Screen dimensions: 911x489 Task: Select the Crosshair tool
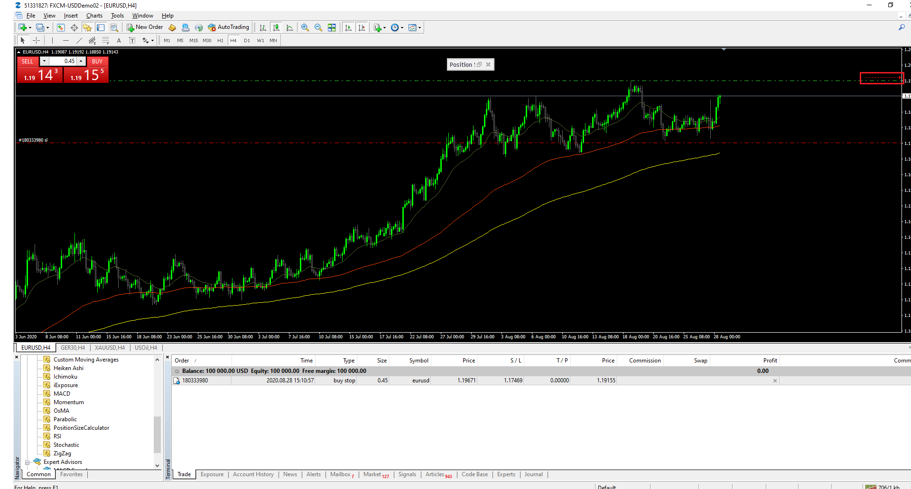(36, 41)
